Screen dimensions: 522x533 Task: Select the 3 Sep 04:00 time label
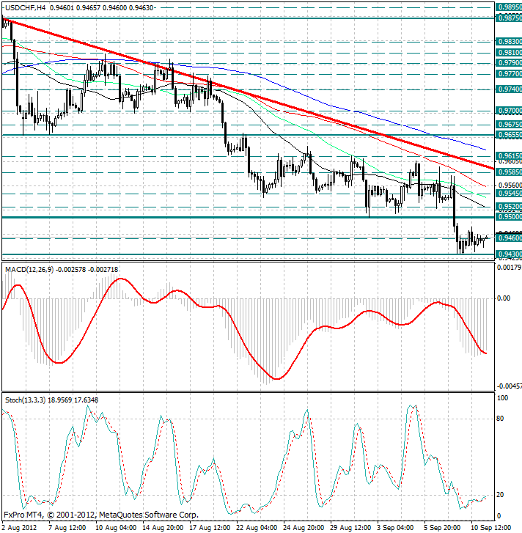click(x=395, y=528)
